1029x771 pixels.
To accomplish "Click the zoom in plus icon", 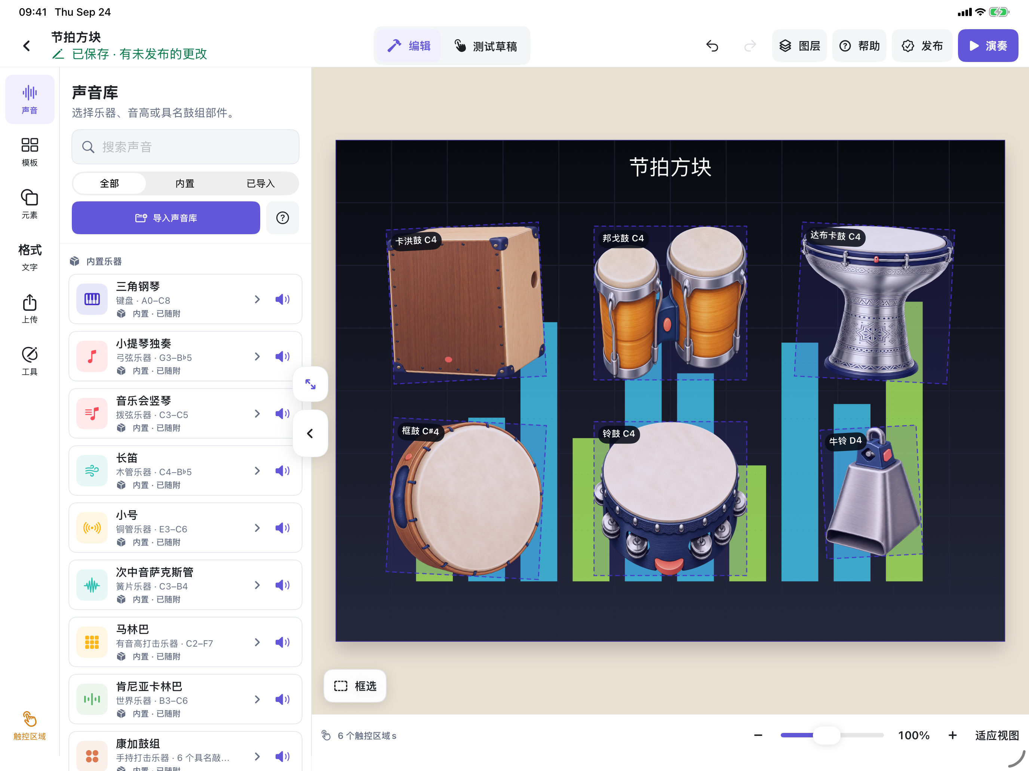I will point(952,735).
